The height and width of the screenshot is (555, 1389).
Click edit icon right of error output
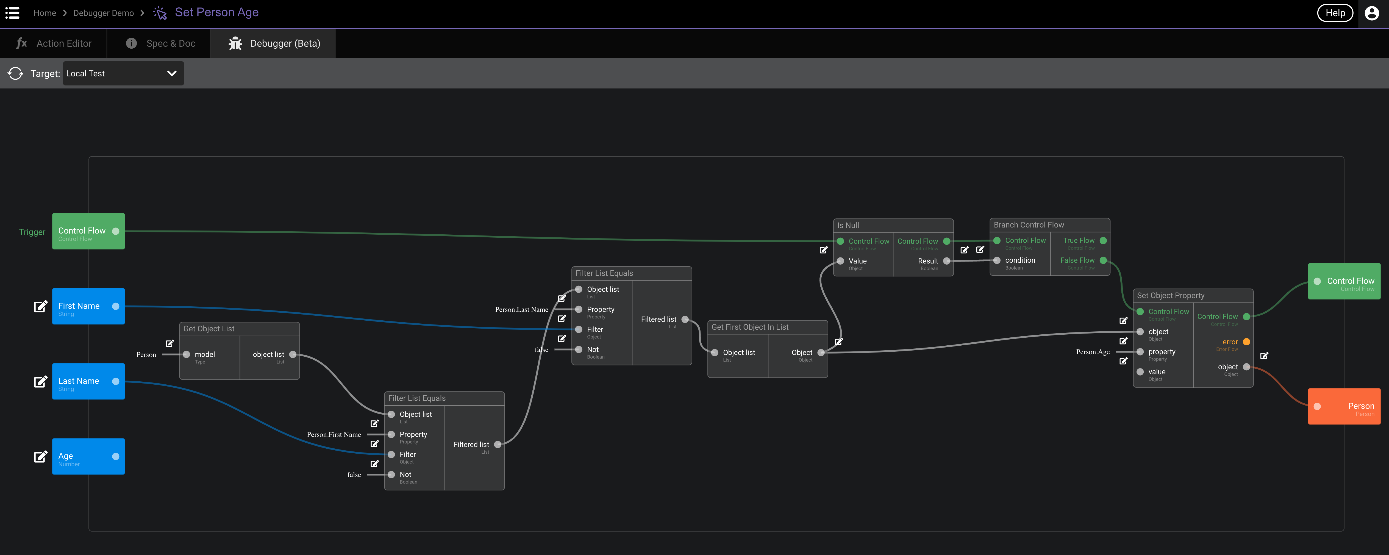[x=1264, y=356]
